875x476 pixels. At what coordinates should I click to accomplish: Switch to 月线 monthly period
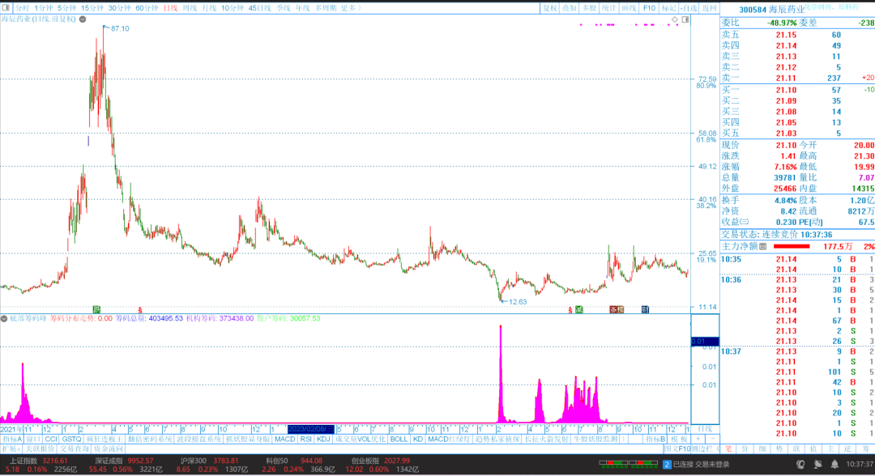pyautogui.click(x=209, y=8)
